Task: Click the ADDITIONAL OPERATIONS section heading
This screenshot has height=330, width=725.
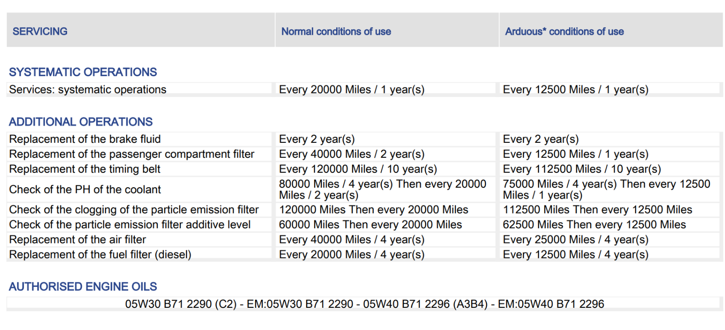Action: (81, 122)
